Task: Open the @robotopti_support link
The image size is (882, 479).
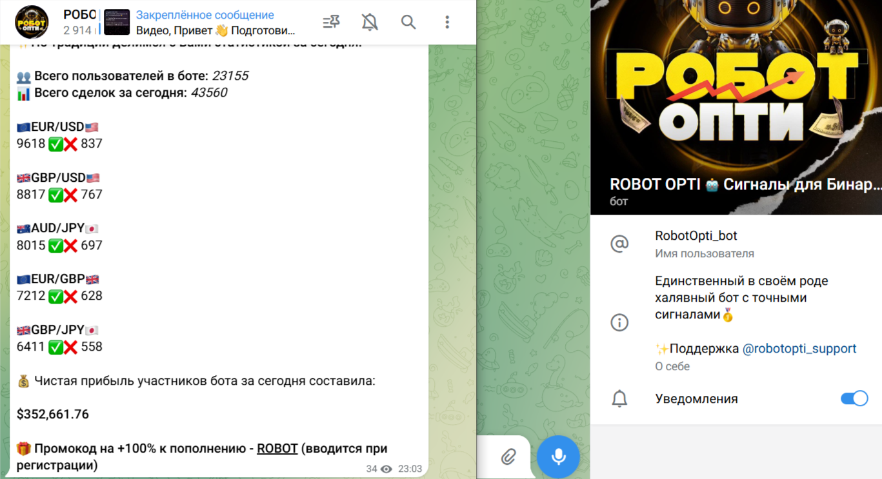Action: (x=799, y=349)
